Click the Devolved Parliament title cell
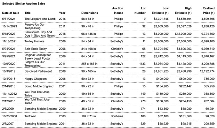The image size is (217, 128). point(38,71)
